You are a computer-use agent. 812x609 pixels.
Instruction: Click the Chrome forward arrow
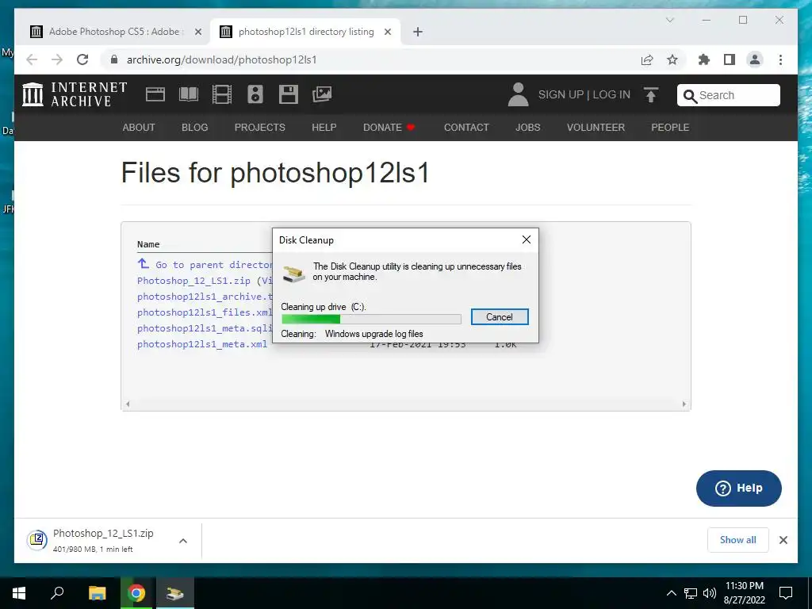57,59
